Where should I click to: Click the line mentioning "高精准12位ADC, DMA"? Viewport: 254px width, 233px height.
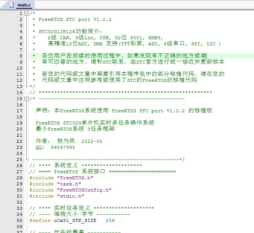click(134, 44)
